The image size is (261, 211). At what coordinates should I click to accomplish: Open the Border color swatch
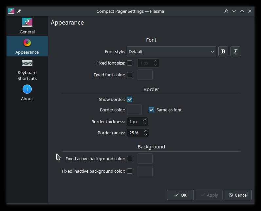click(134, 110)
